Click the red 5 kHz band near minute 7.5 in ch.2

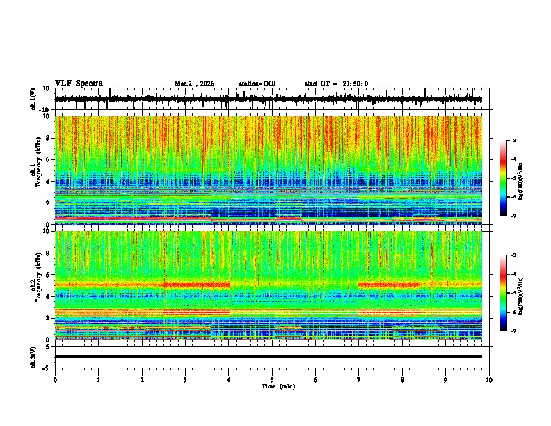click(389, 285)
